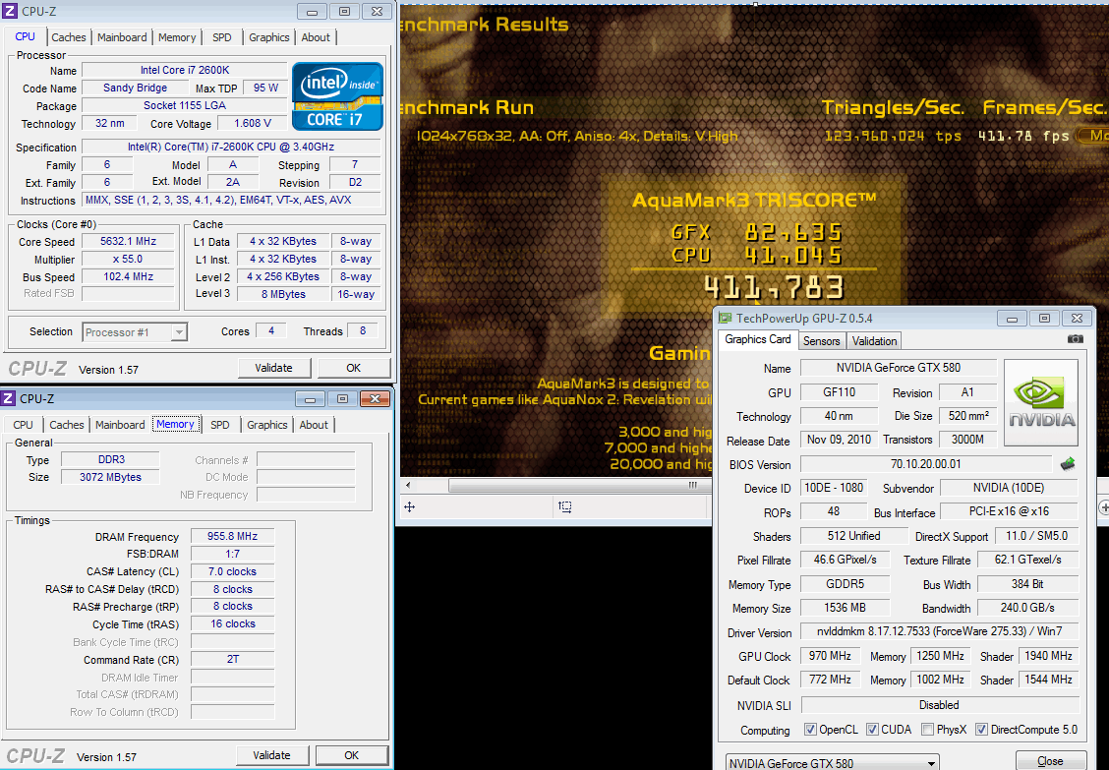The height and width of the screenshot is (770, 1109).
Task: Click the Bus Speed value 102.4 MHz
Action: click(x=128, y=276)
